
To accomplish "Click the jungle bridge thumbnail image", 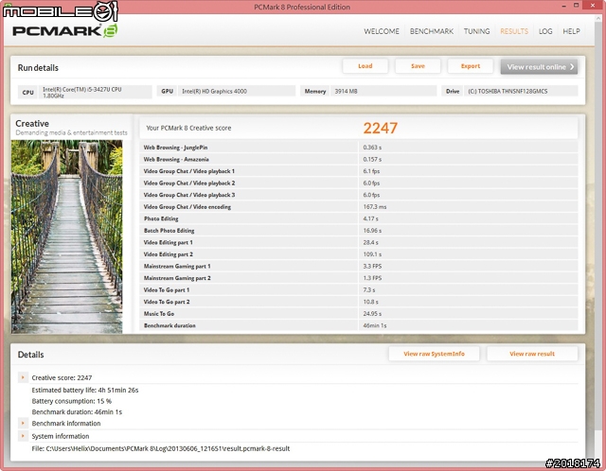I will [x=67, y=236].
